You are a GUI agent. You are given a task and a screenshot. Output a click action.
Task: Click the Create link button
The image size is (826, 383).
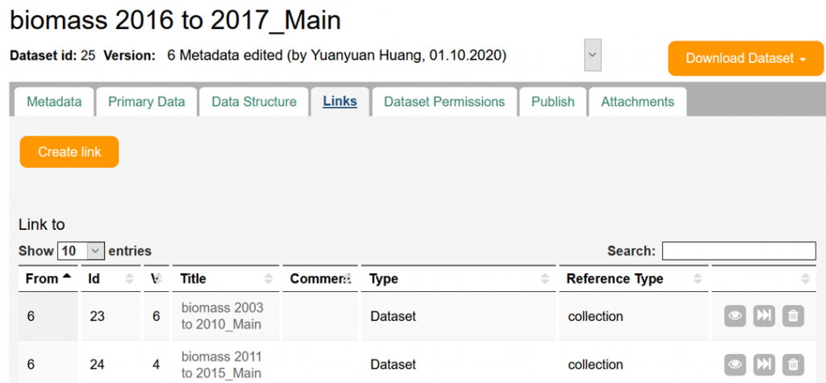tap(69, 152)
